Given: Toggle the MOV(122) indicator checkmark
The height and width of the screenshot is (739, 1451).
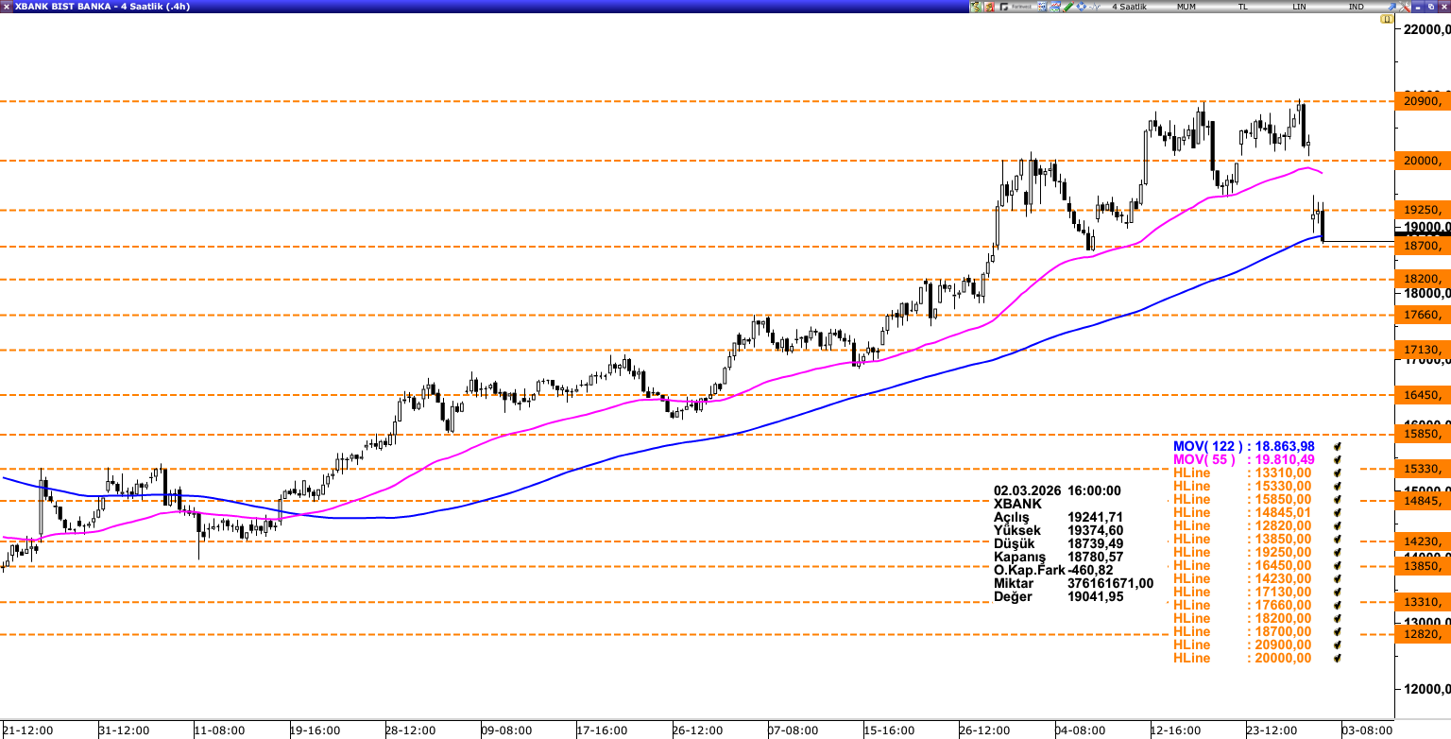Looking at the screenshot, I should pyautogui.click(x=1337, y=446).
